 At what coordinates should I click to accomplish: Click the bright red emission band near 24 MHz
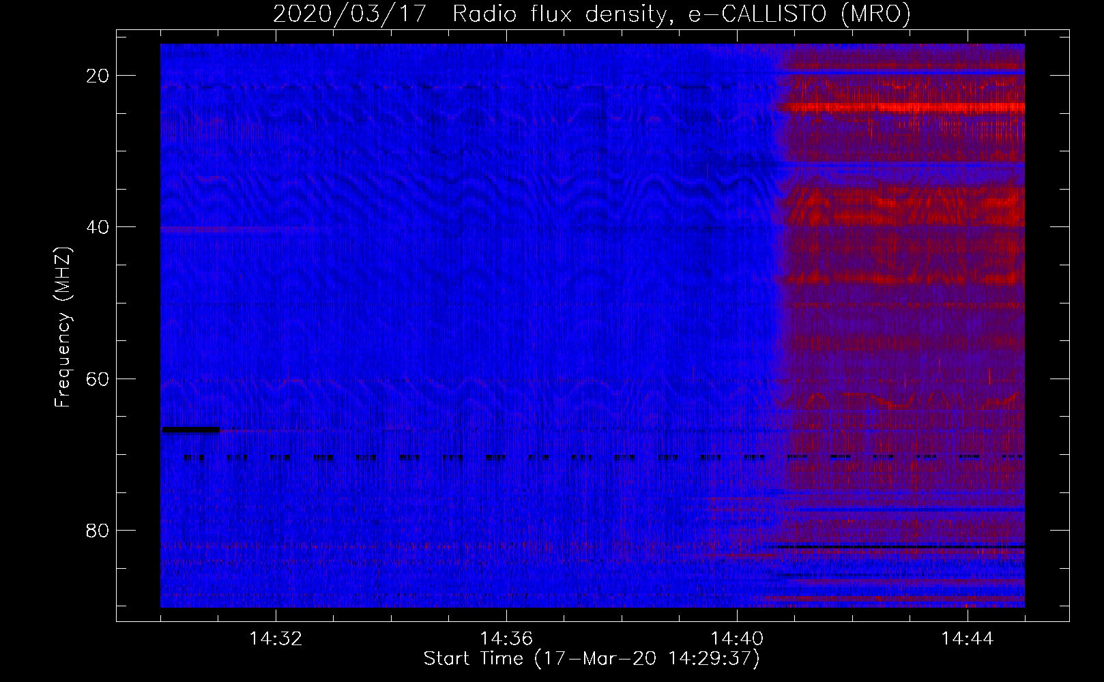click(x=901, y=107)
